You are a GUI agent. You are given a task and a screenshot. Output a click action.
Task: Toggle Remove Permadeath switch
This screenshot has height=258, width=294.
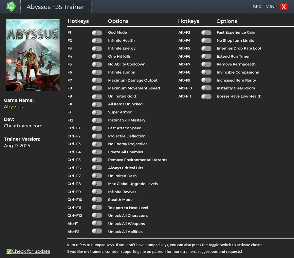(206, 64)
